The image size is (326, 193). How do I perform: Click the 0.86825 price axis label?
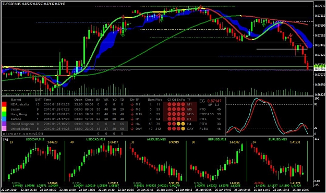320,94
